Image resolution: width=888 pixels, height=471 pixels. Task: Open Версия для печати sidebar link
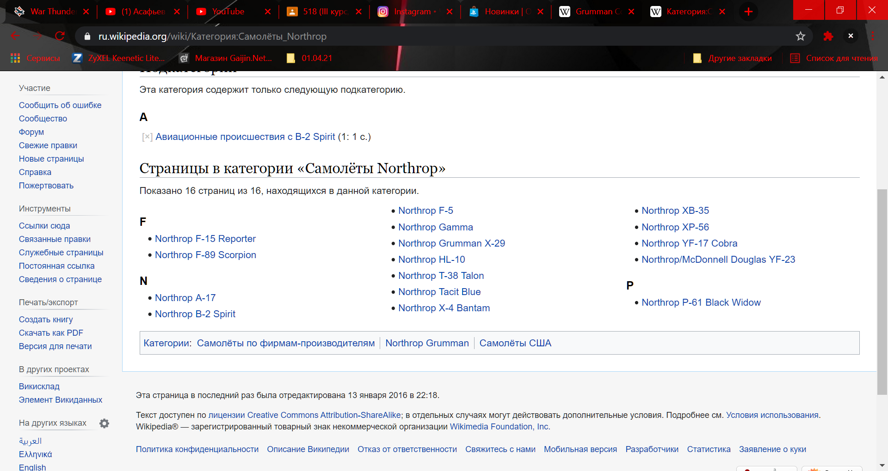55,346
